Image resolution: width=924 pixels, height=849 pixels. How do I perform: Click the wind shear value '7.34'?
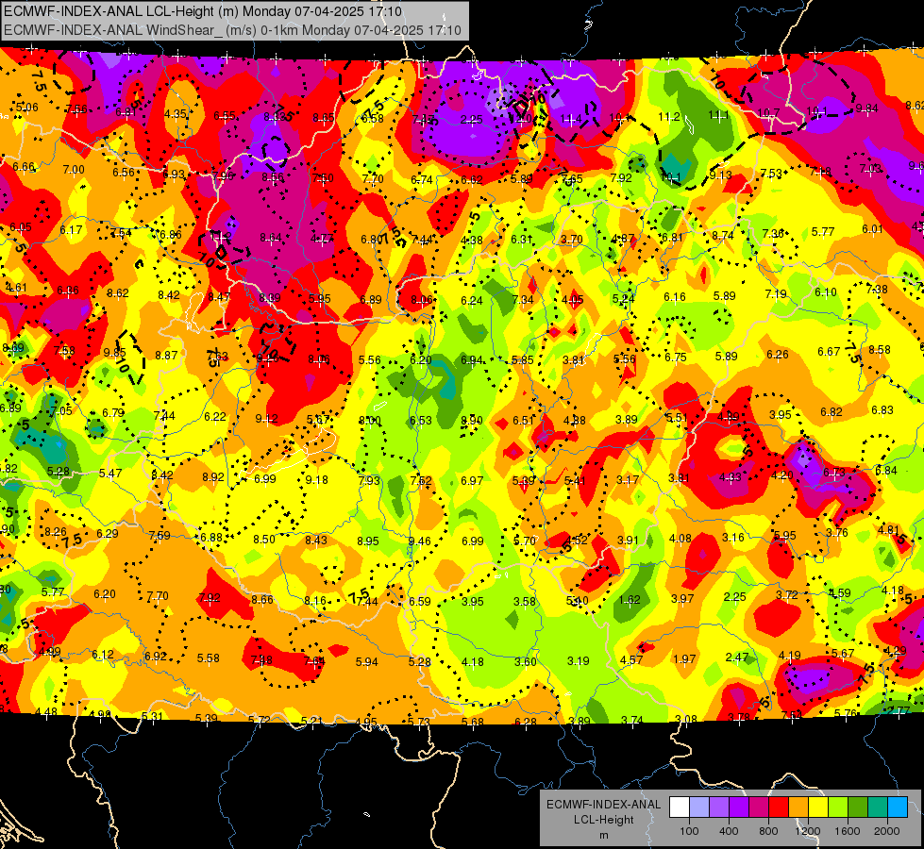(523, 300)
